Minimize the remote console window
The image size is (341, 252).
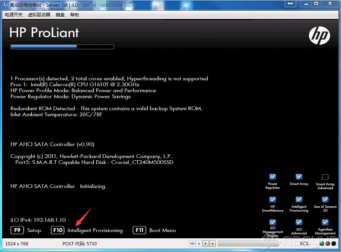306,4
